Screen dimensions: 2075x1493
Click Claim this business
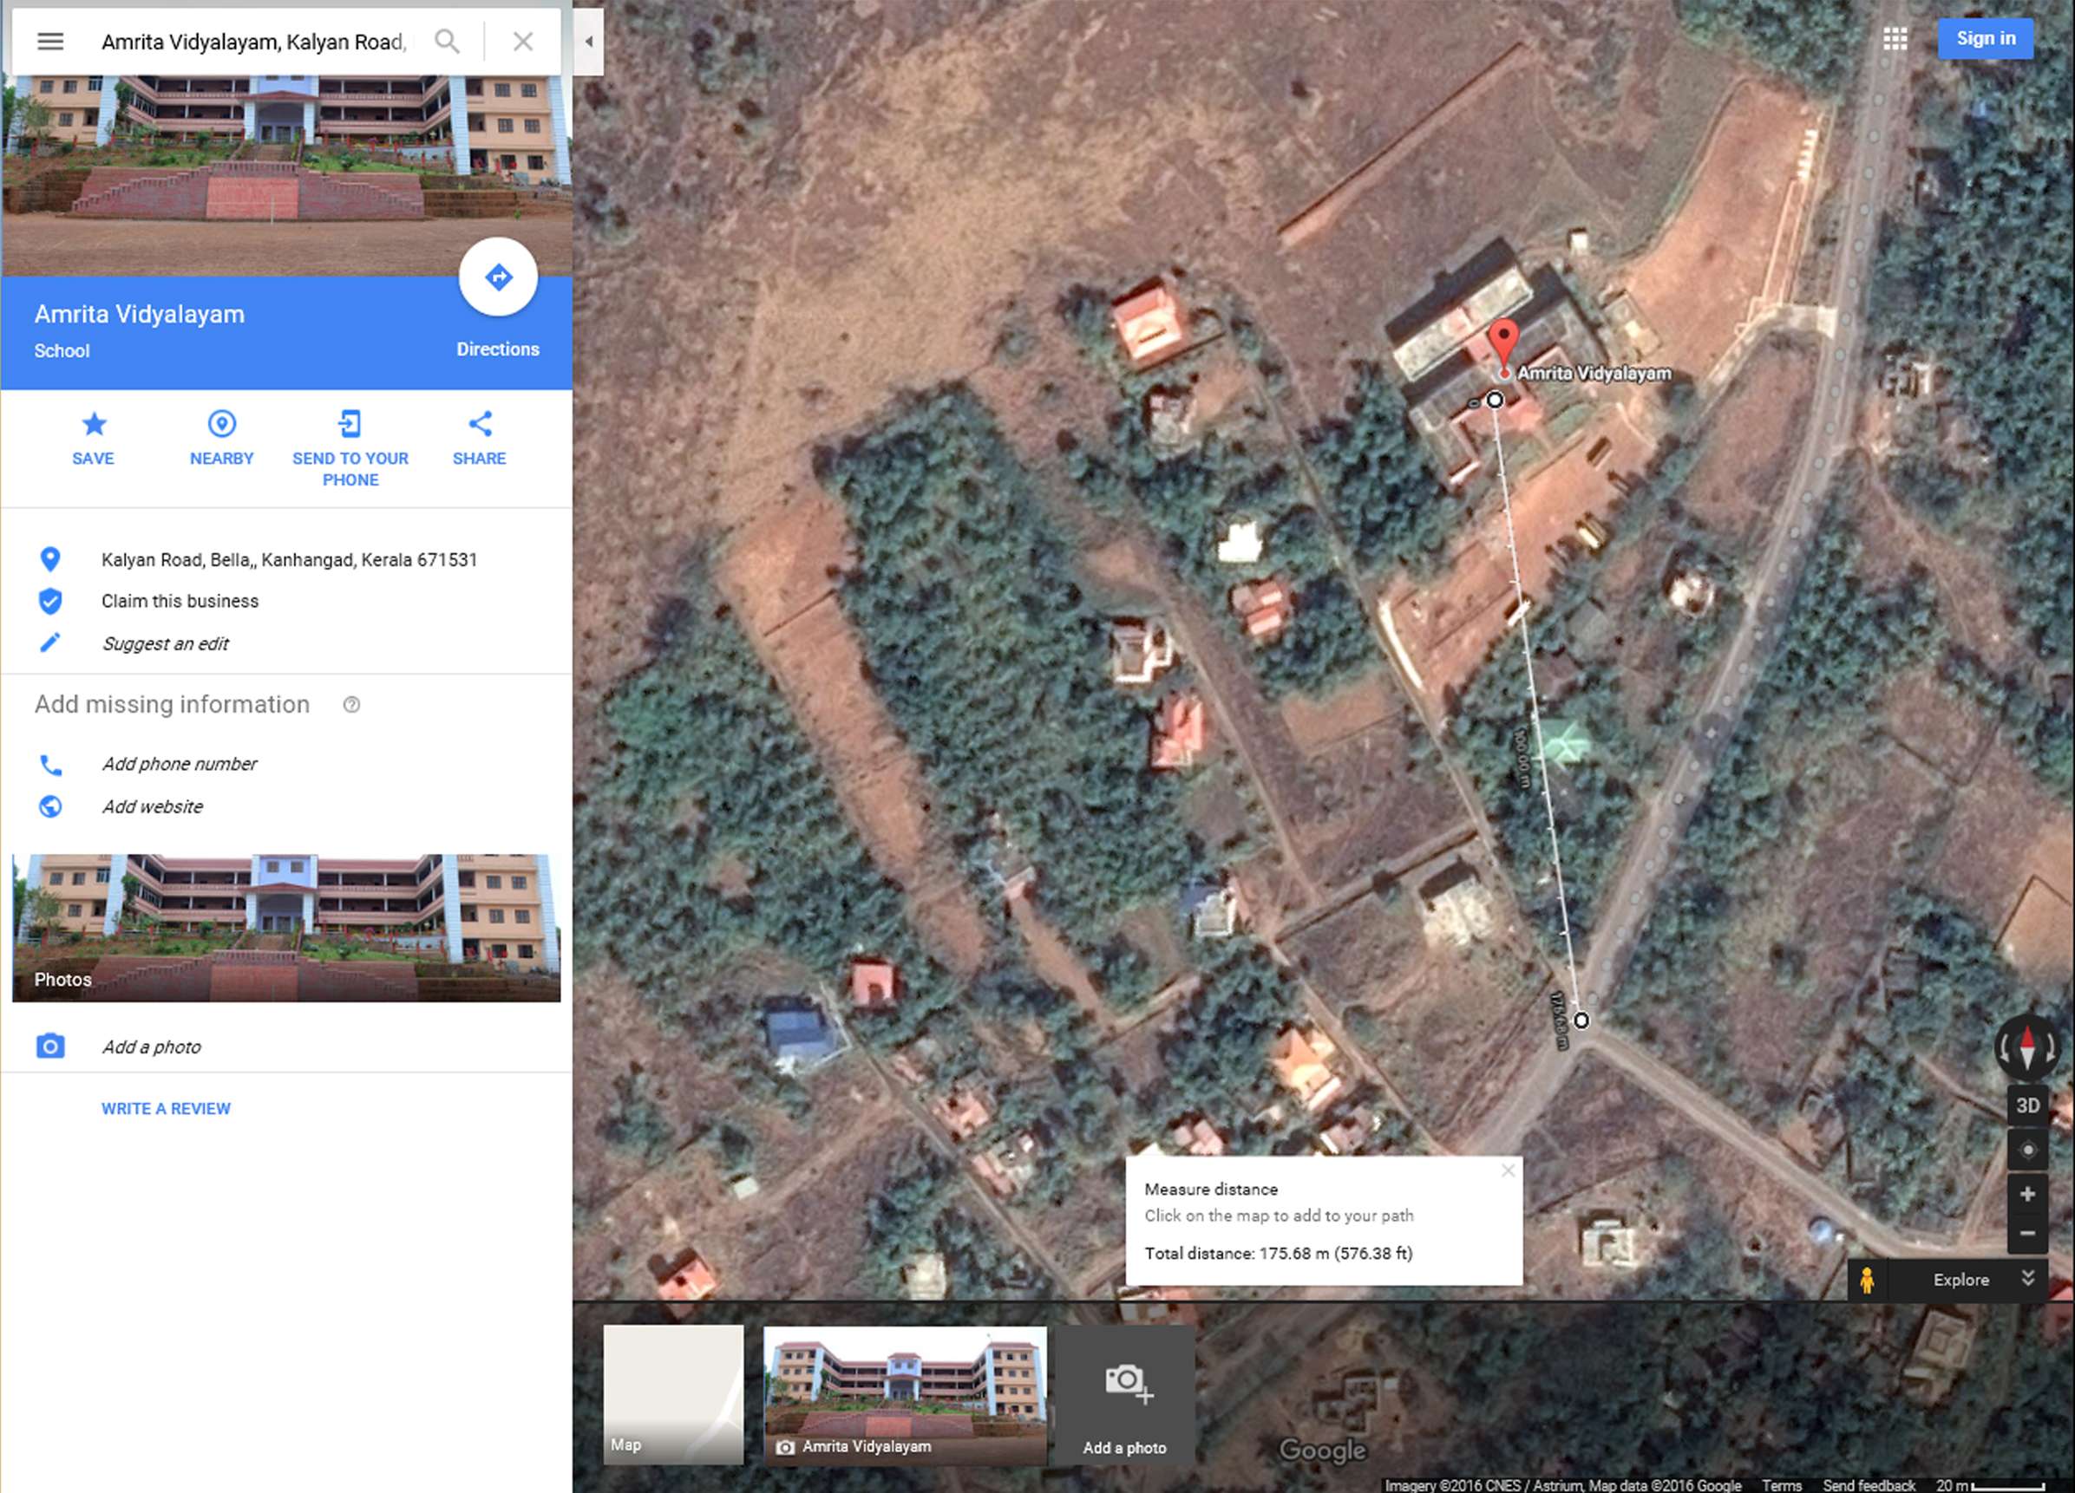[180, 601]
